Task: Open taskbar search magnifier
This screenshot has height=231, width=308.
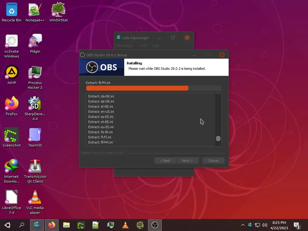Action: click(22, 225)
